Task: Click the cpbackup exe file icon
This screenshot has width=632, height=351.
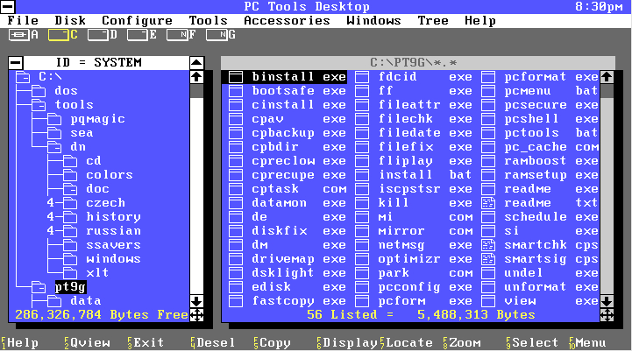Action: click(x=236, y=133)
